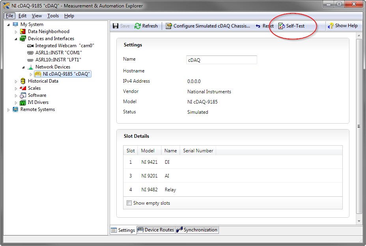
Task: Click the Model column header
Action: click(149, 150)
